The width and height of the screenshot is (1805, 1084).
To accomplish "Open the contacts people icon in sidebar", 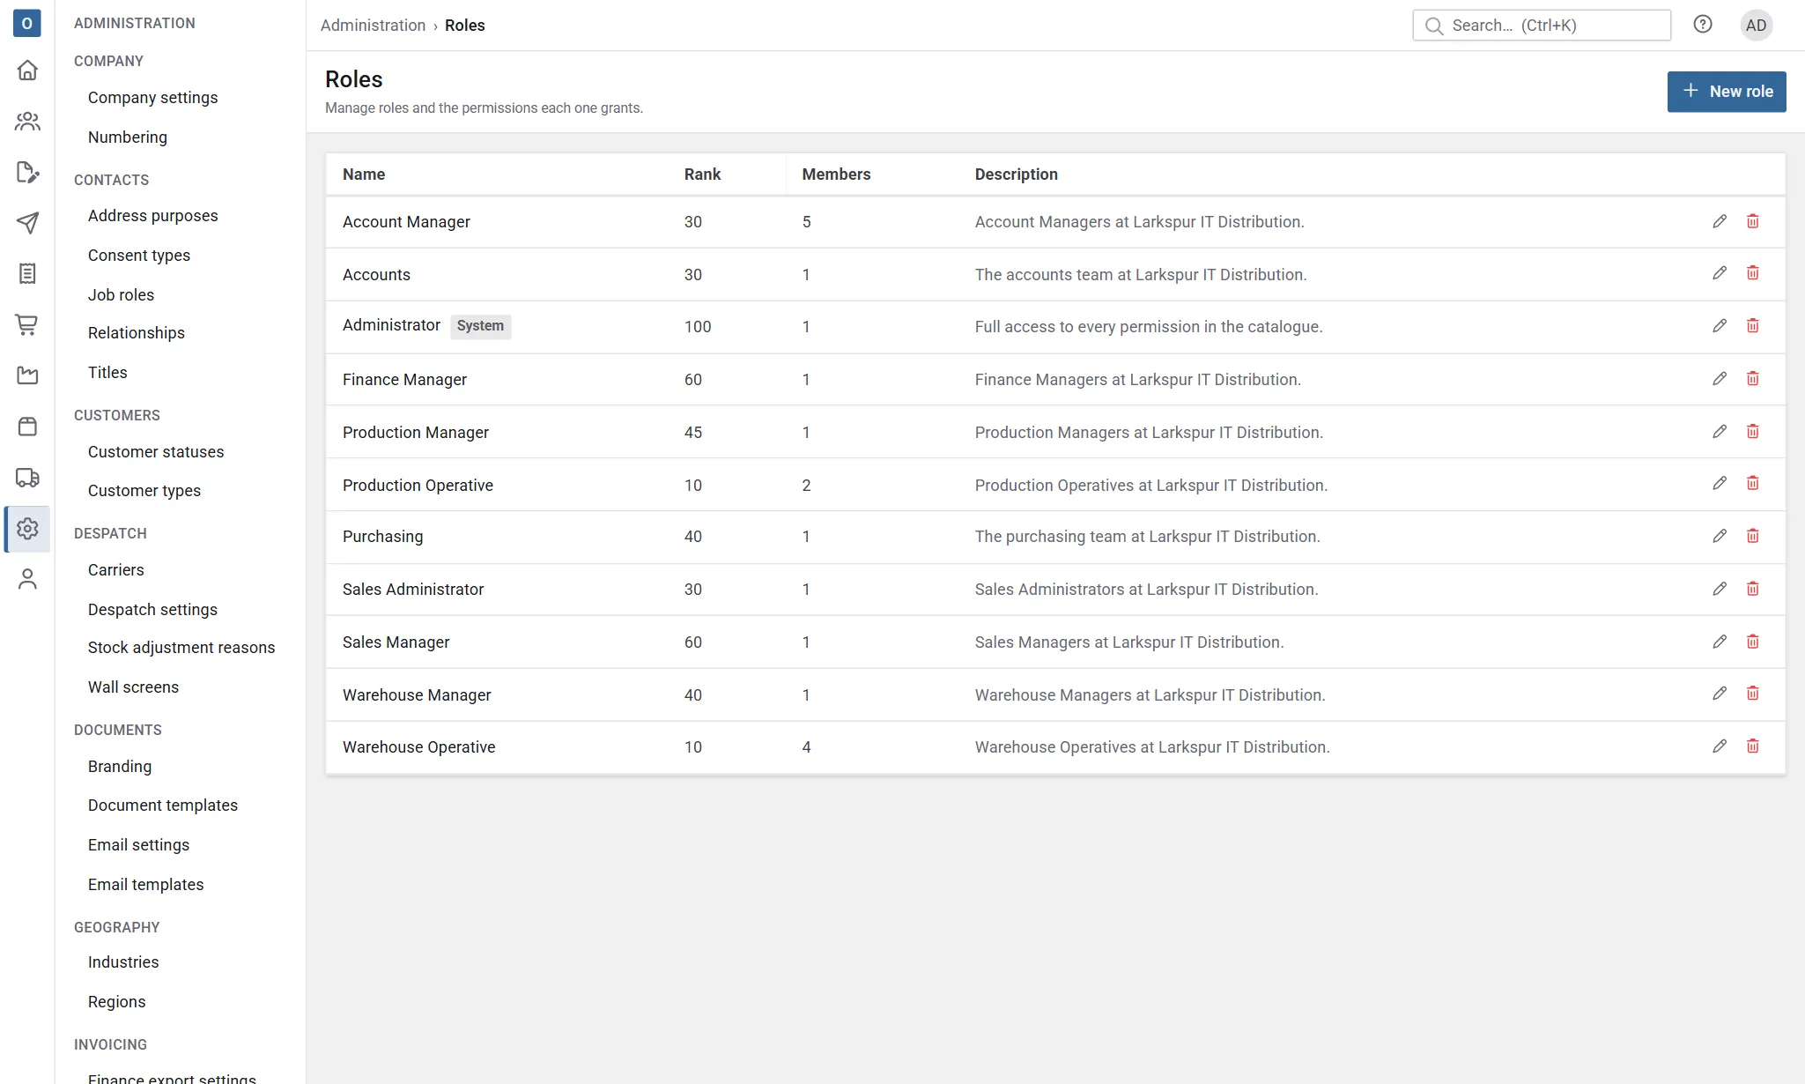I will point(27,121).
